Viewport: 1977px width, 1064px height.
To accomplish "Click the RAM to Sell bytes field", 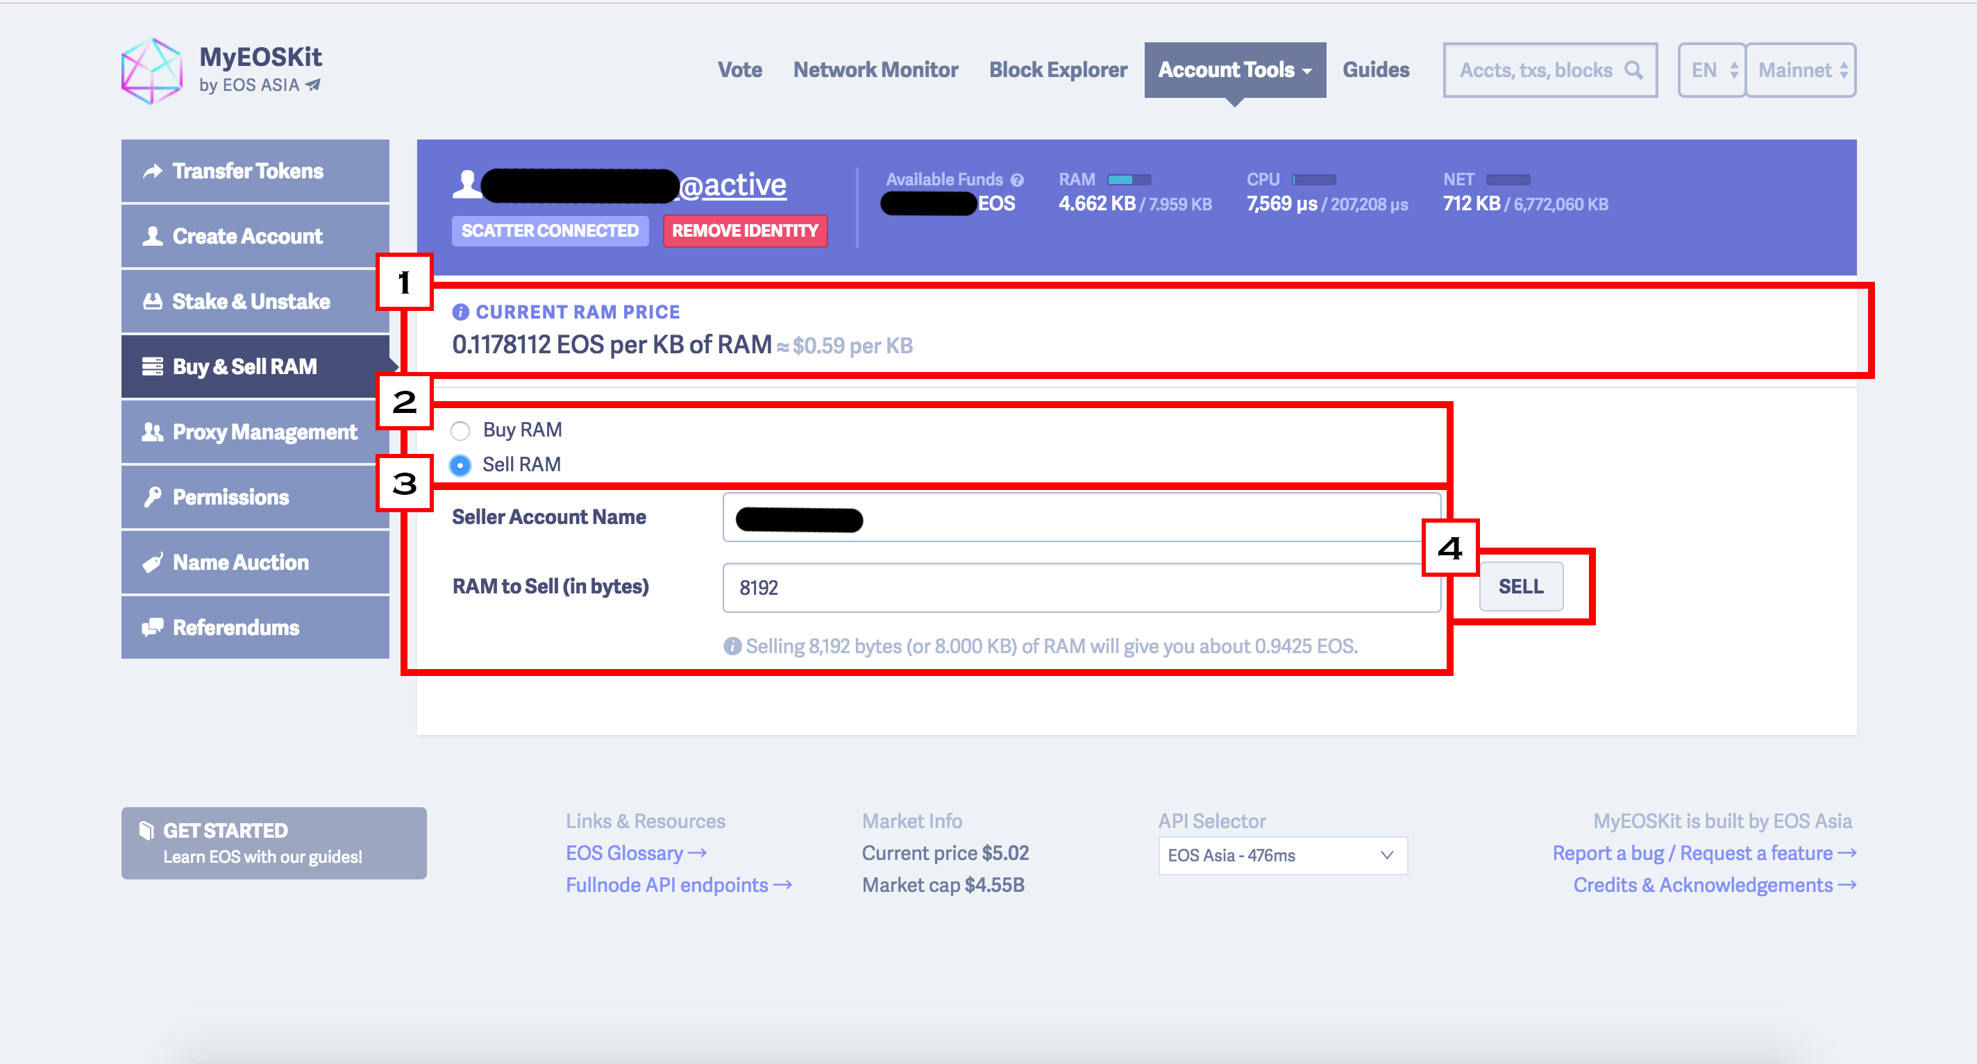I will pos(1082,588).
